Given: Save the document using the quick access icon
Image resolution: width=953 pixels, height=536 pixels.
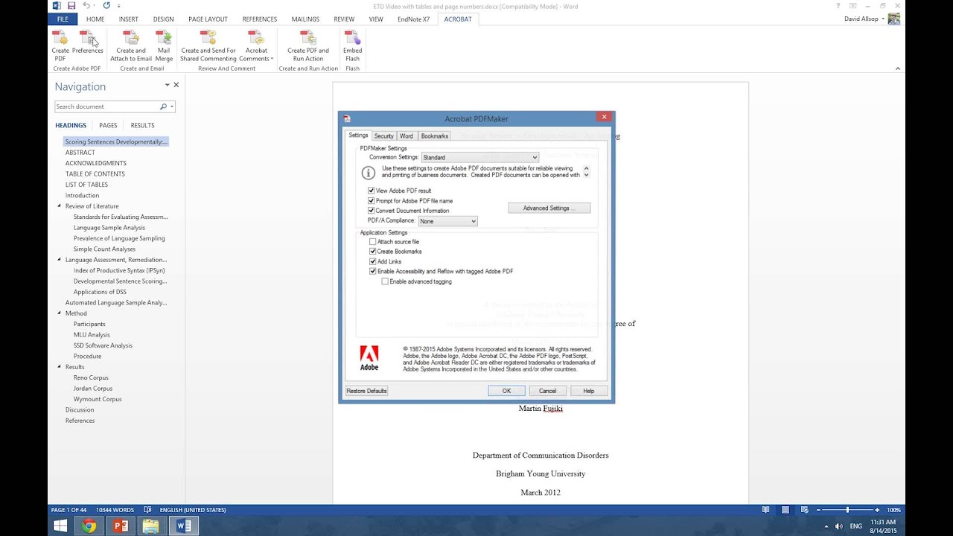Looking at the screenshot, I should pyautogui.click(x=71, y=6).
